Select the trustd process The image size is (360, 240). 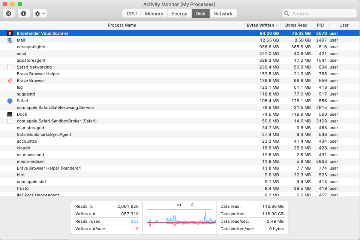click(x=23, y=188)
